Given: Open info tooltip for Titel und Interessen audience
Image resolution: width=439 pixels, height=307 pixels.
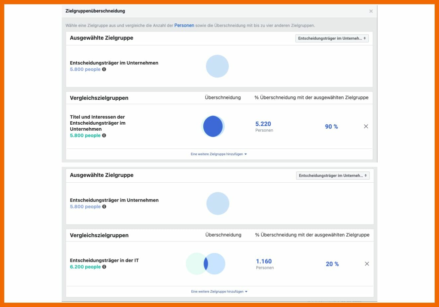Looking at the screenshot, I should click(x=103, y=136).
